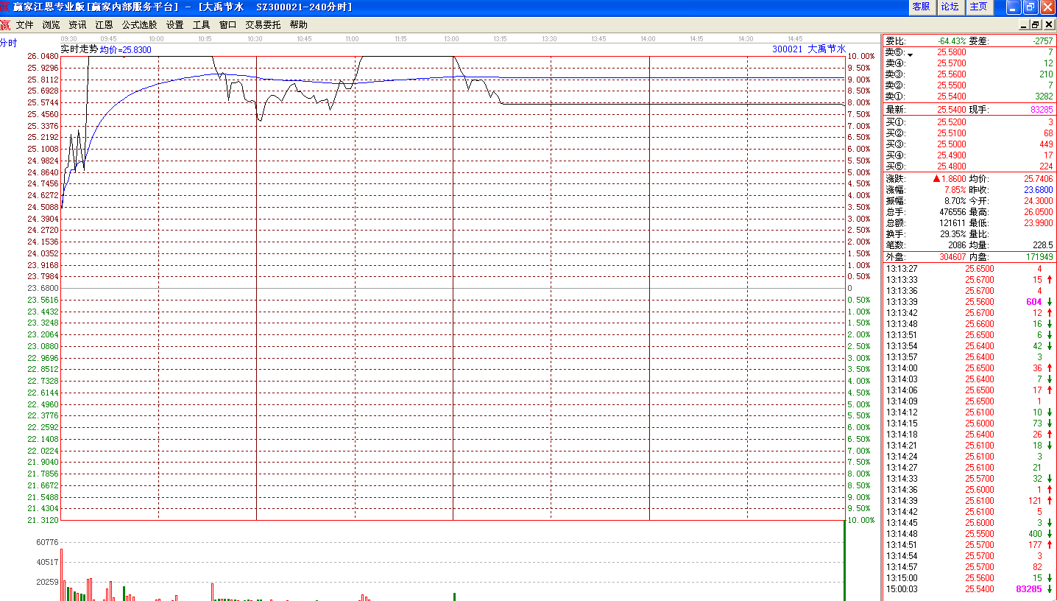Click the 均价=25.8300 readout
The width and height of the screenshot is (1057, 601).
[126, 49]
